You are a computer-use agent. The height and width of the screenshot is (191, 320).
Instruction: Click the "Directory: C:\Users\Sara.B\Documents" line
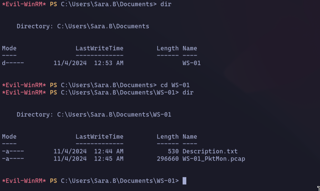pyautogui.click(x=83, y=26)
